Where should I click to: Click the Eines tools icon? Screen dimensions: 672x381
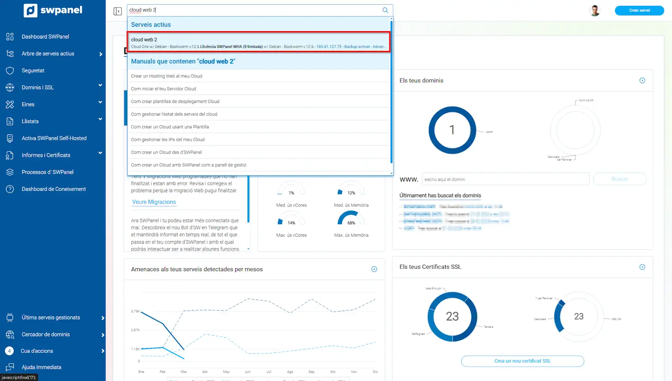(x=10, y=104)
